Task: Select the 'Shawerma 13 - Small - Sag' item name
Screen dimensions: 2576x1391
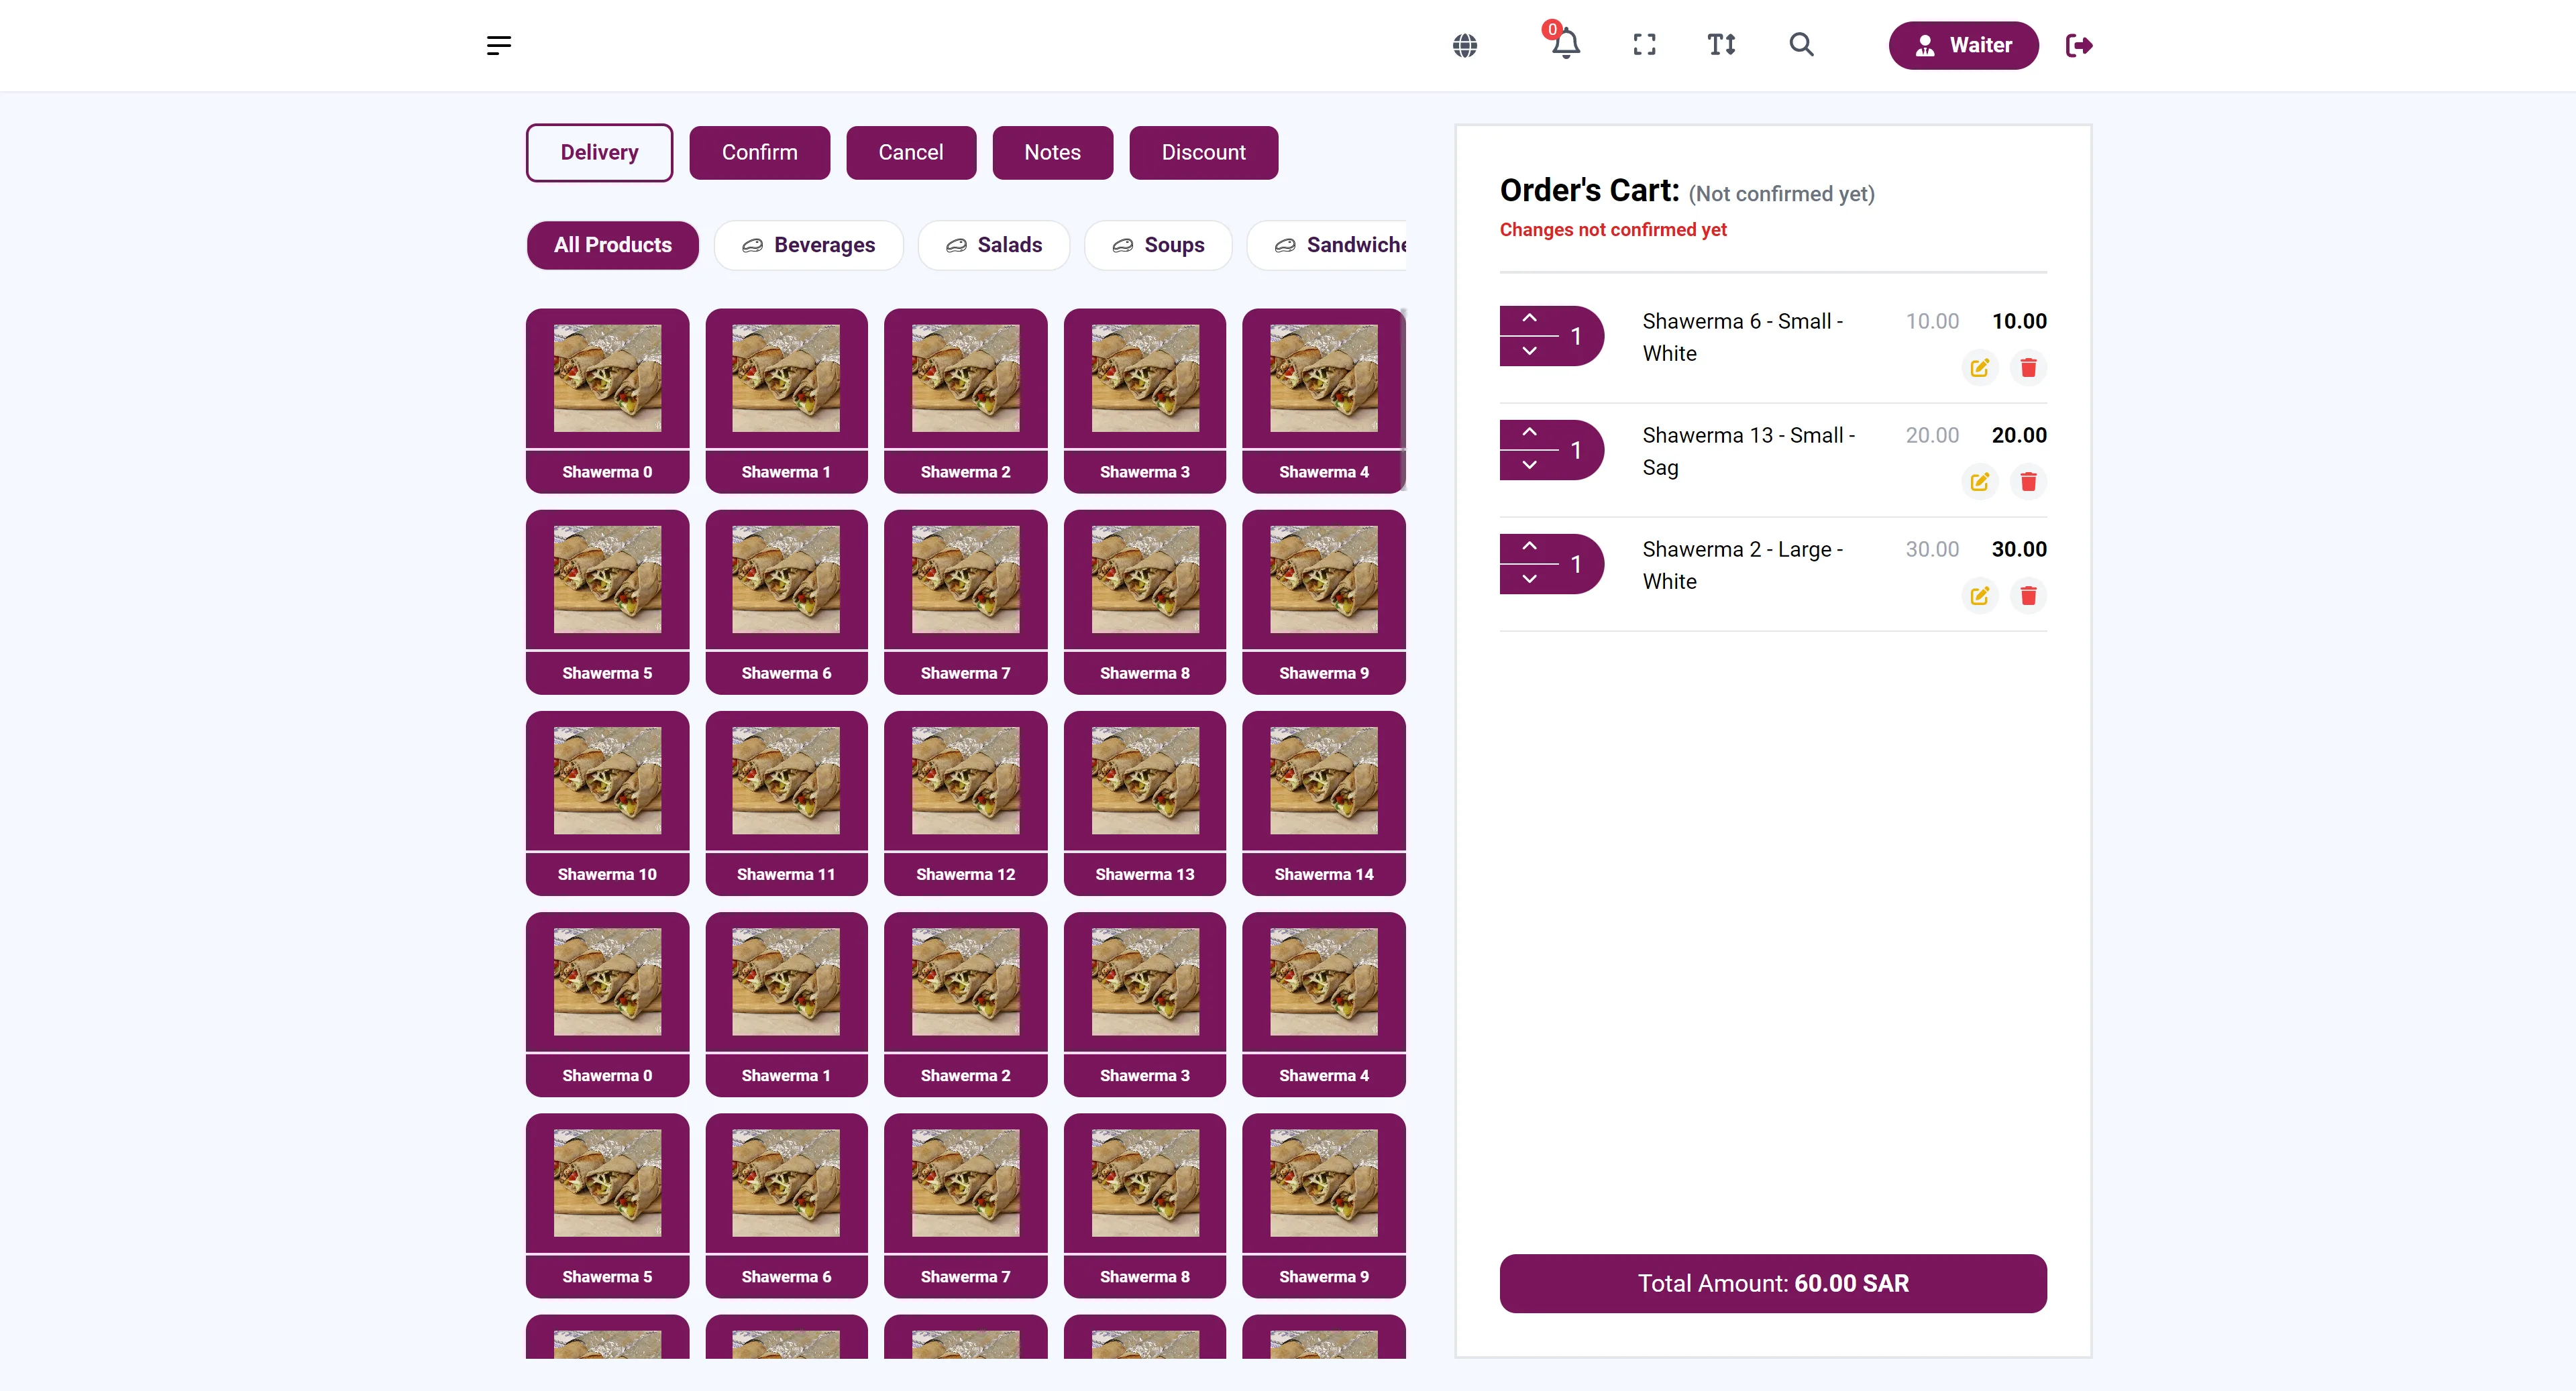Action: 1748,451
